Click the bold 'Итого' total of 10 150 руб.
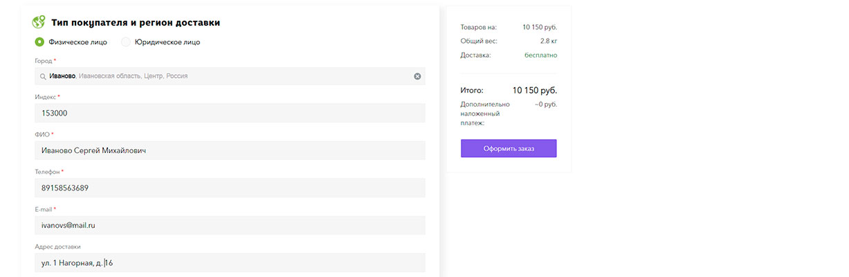Viewport: 849px width, 277px height. 534,90
